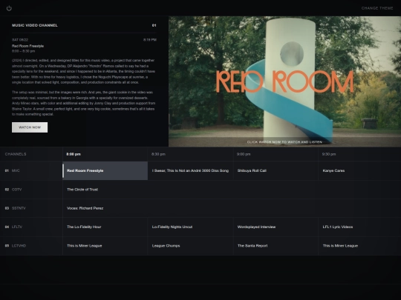The height and width of the screenshot is (300, 401).
Task: Click the 'Click watch now to watch and listen' caption
Action: pos(284,141)
